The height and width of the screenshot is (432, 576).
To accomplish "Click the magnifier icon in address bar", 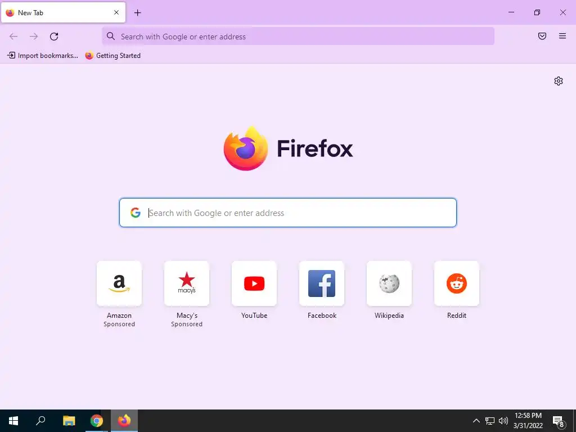I will tap(111, 36).
